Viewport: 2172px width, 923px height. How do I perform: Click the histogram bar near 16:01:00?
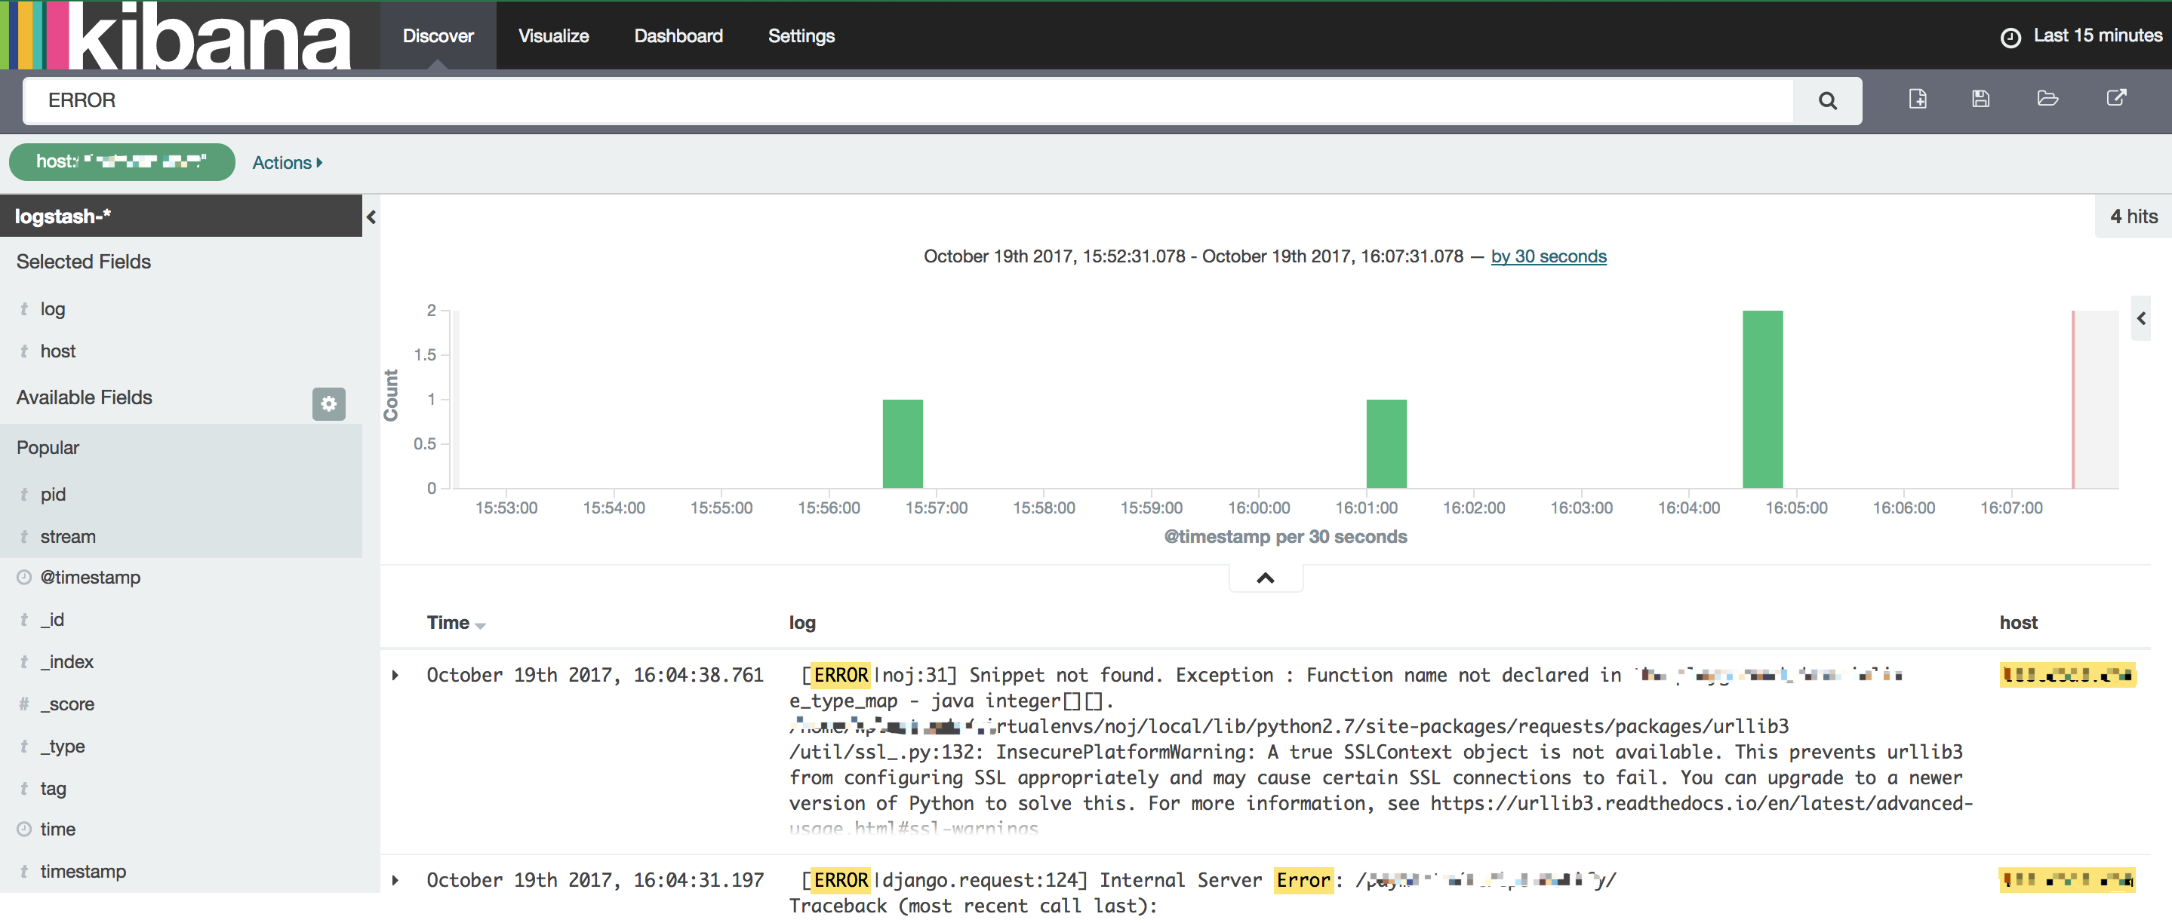[1386, 444]
